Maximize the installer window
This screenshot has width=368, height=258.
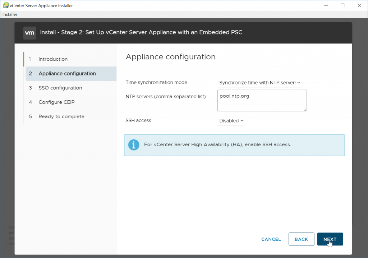tap(342, 5)
